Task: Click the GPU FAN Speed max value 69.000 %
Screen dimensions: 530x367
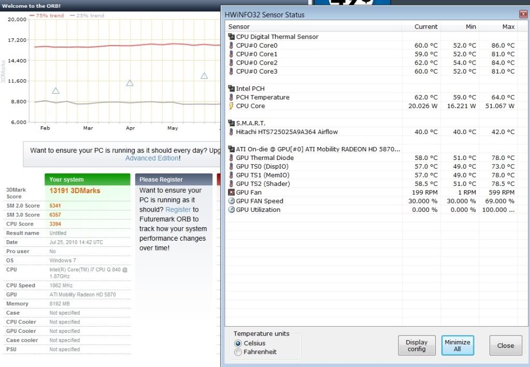Action: point(500,201)
